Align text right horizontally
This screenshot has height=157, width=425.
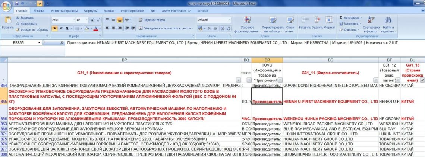point(120,28)
